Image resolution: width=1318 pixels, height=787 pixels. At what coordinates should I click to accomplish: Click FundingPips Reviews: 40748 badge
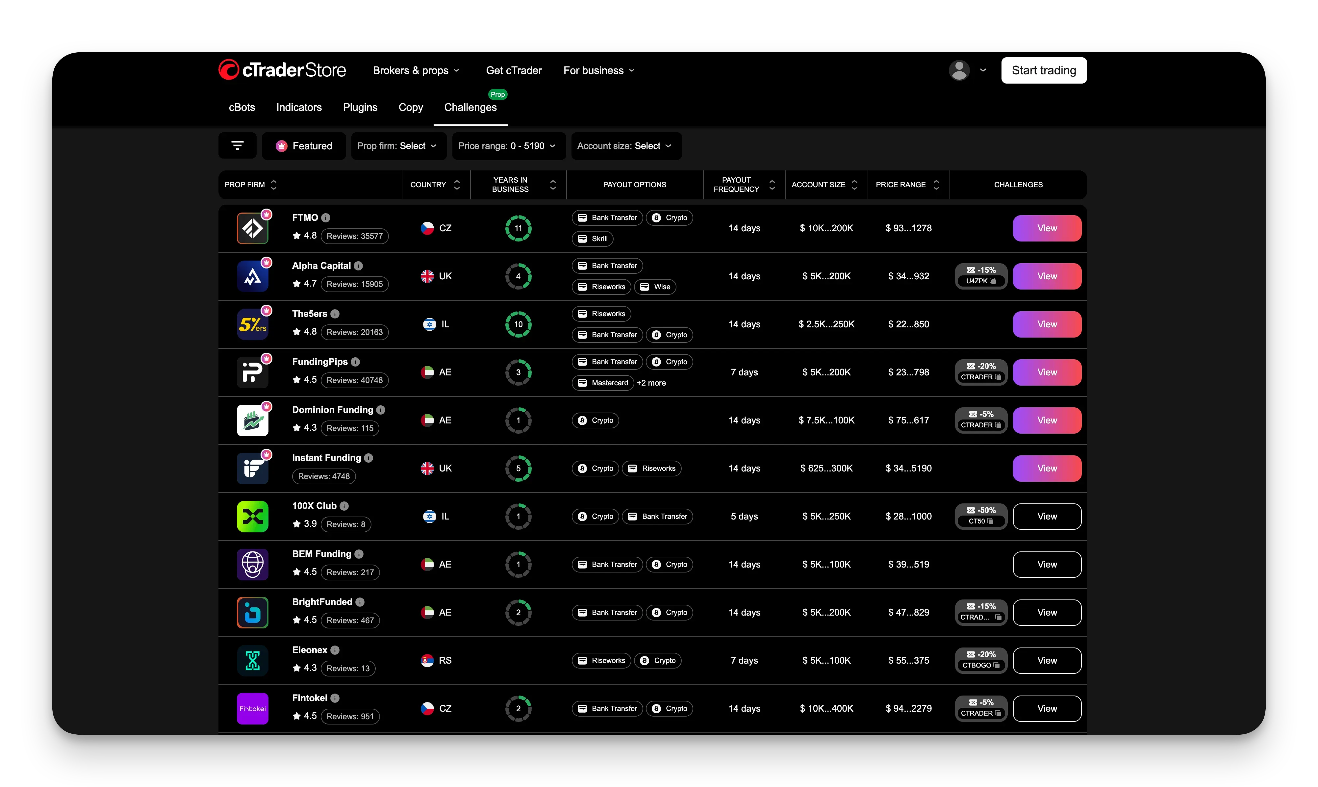(354, 380)
